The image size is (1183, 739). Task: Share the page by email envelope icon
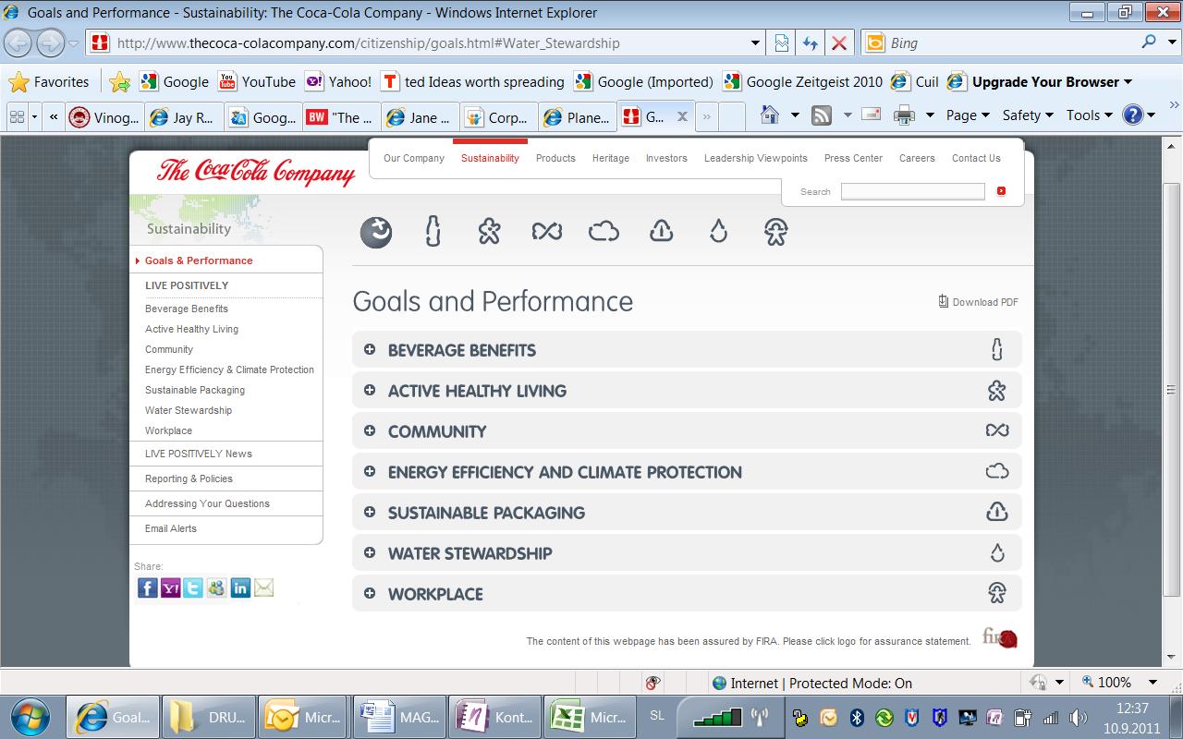tap(263, 588)
